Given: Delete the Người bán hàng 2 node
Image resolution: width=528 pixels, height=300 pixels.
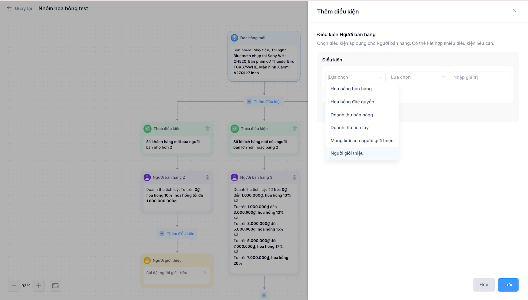Looking at the screenshot, I should (x=207, y=177).
